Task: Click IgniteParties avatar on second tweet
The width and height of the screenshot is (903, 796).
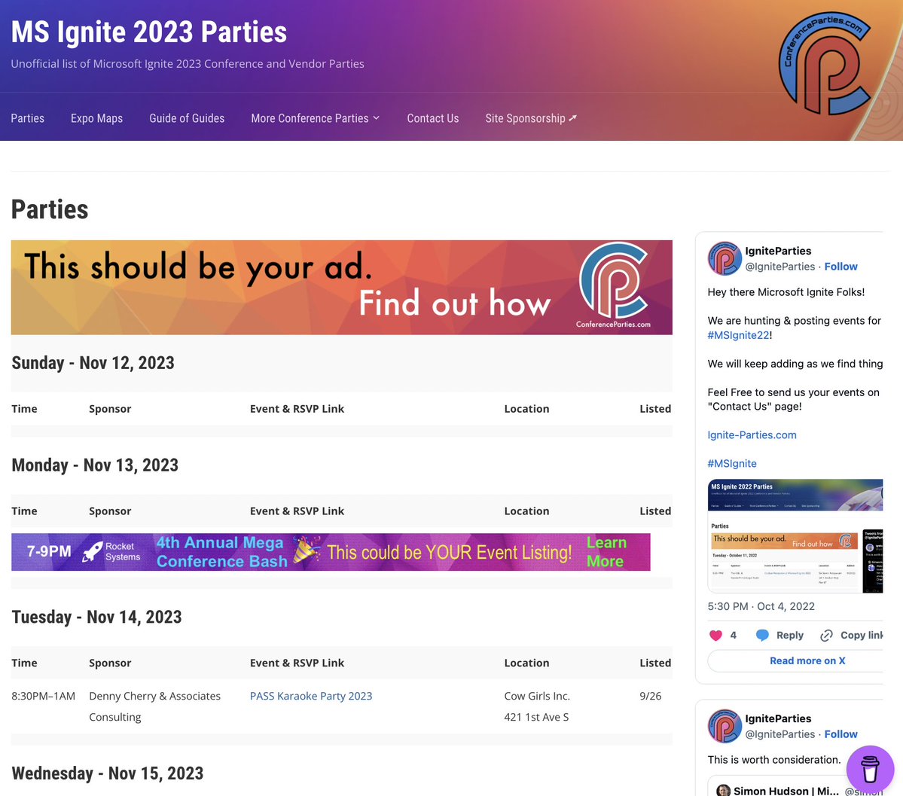Action: [724, 726]
